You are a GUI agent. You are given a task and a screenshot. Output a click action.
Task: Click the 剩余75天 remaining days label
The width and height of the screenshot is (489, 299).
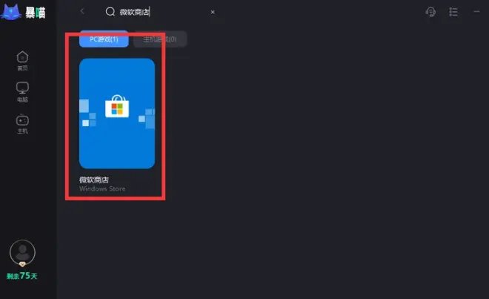(x=21, y=276)
